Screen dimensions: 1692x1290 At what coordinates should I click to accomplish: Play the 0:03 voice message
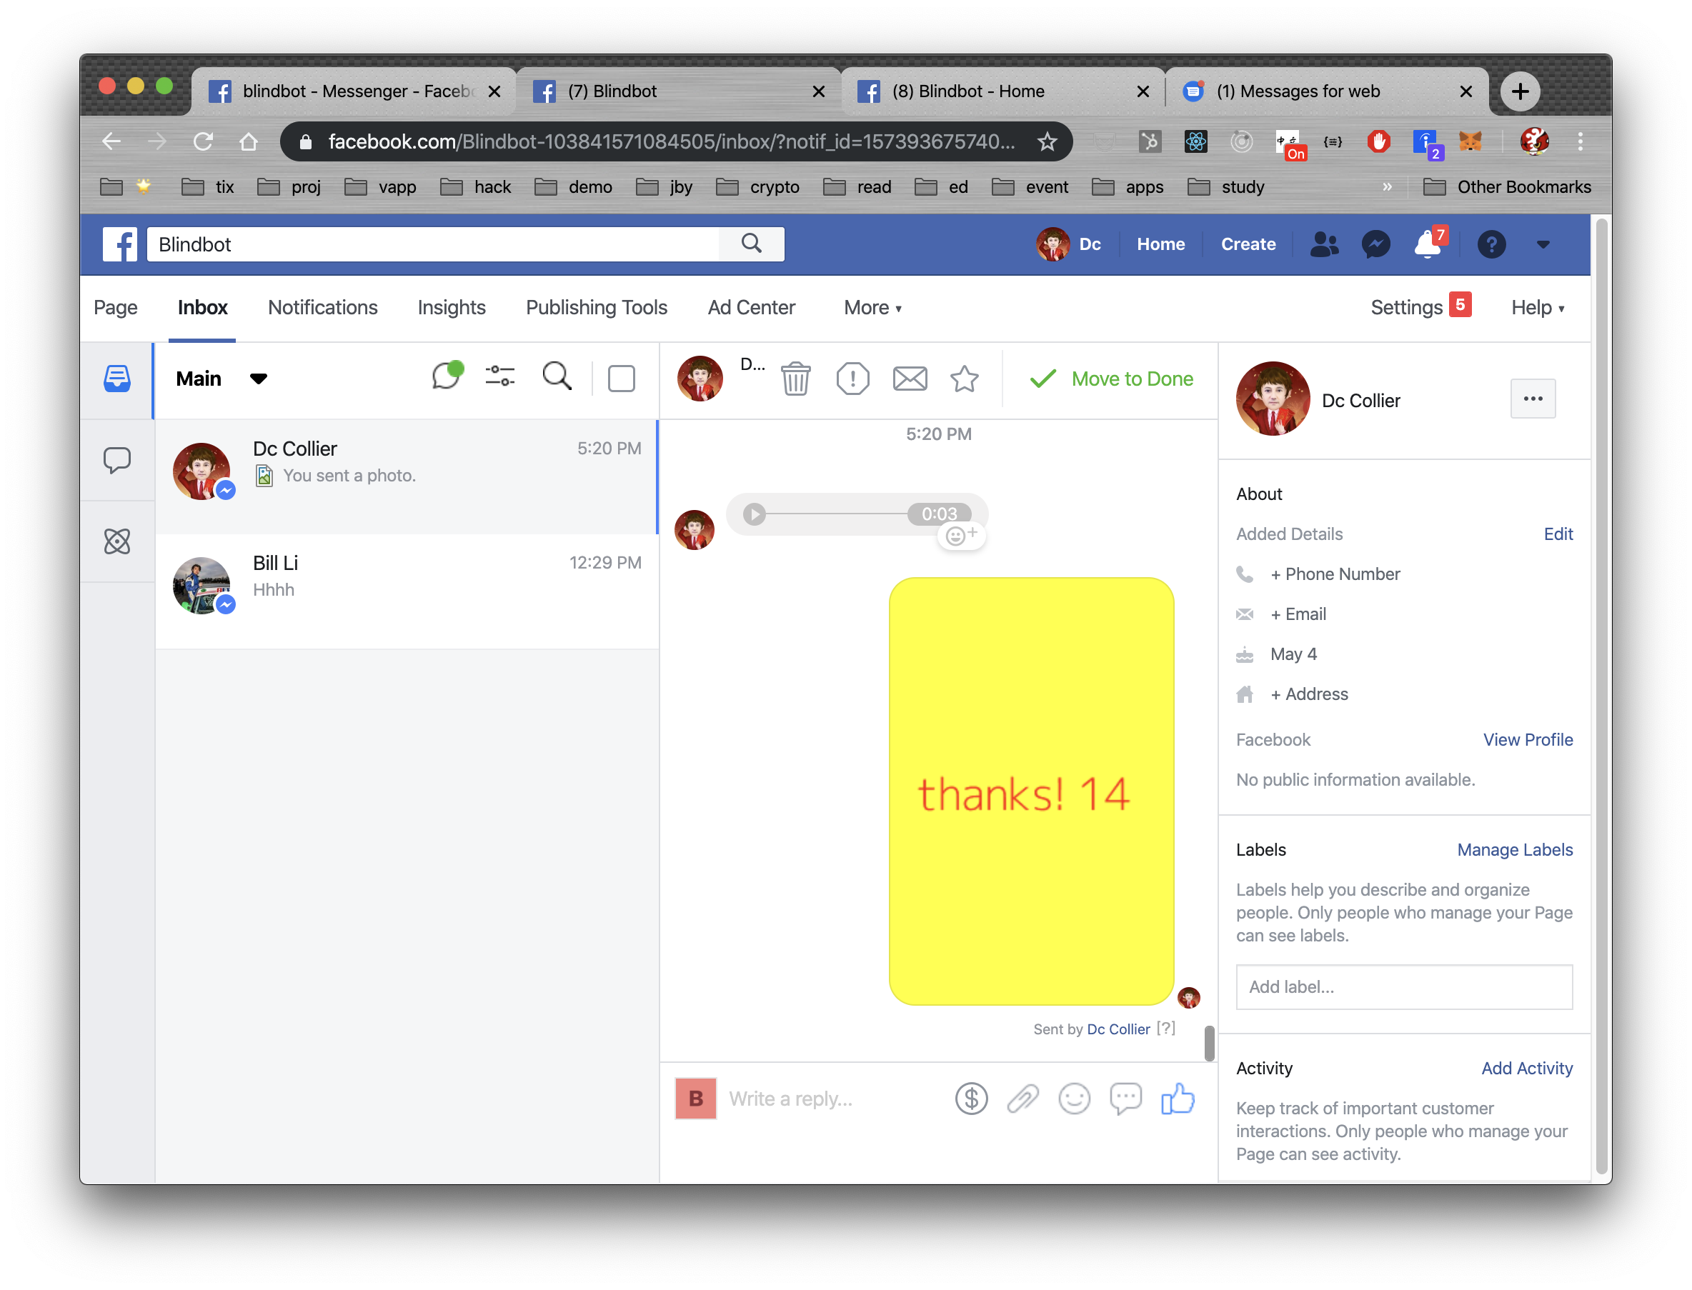(x=755, y=514)
